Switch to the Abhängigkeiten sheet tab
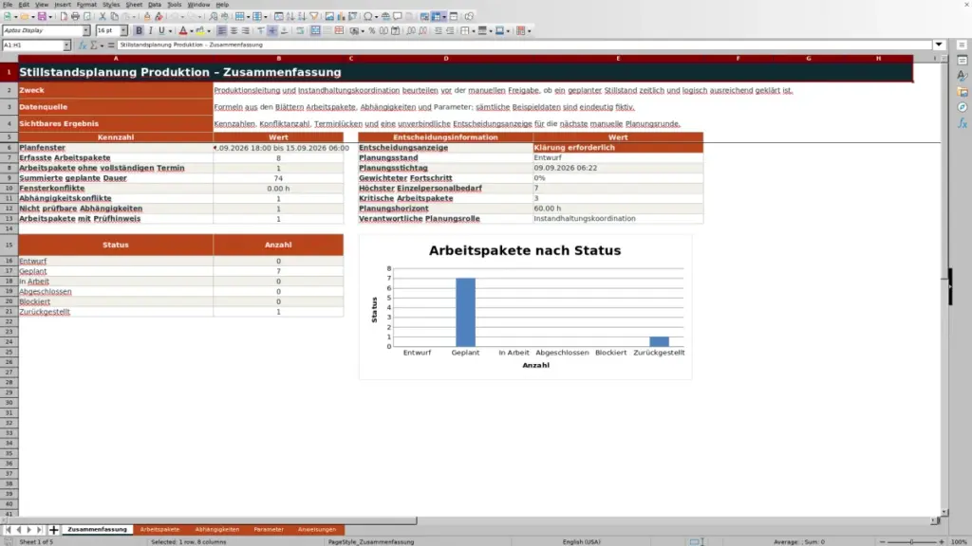 click(x=217, y=529)
